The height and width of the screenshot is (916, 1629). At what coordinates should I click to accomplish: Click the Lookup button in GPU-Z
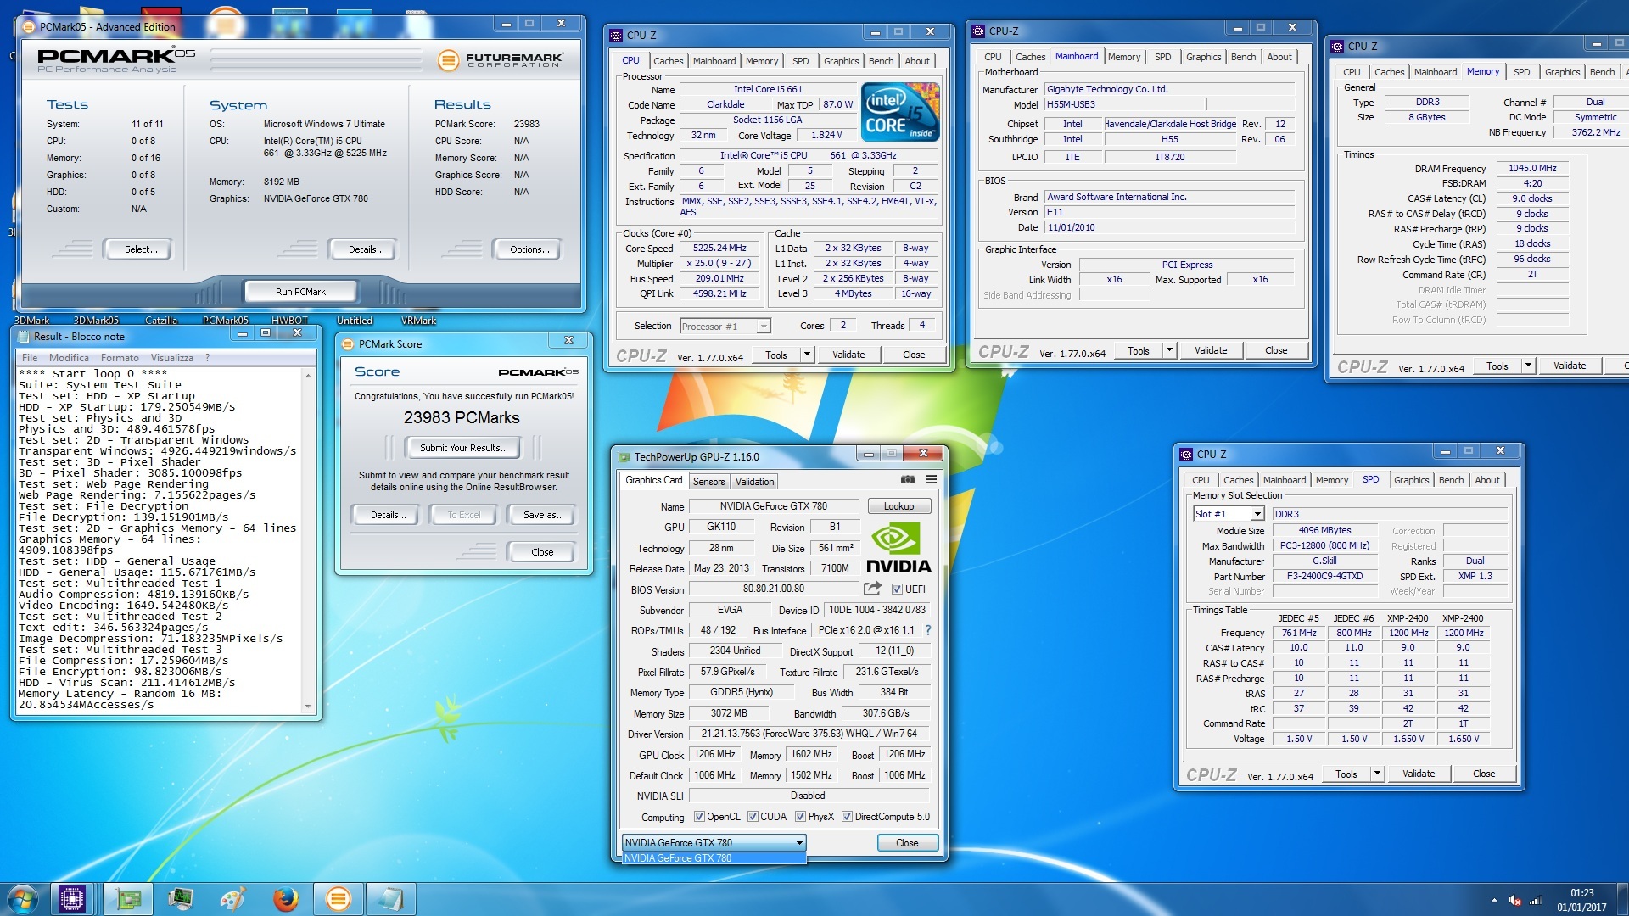pyautogui.click(x=898, y=506)
